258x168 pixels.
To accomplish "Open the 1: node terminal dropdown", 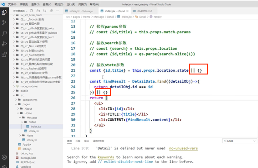I will [240, 141].
